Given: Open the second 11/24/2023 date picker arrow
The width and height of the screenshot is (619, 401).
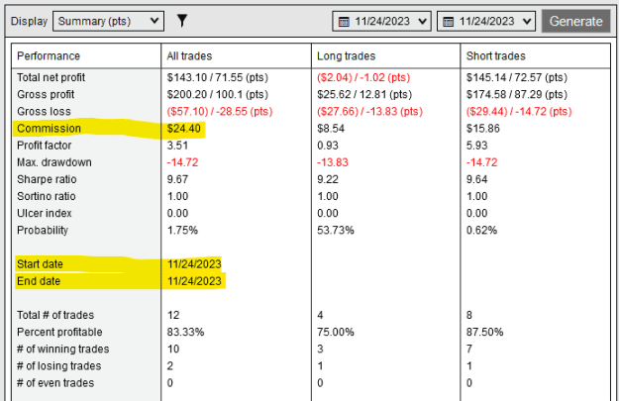Looking at the screenshot, I should coord(527,22).
